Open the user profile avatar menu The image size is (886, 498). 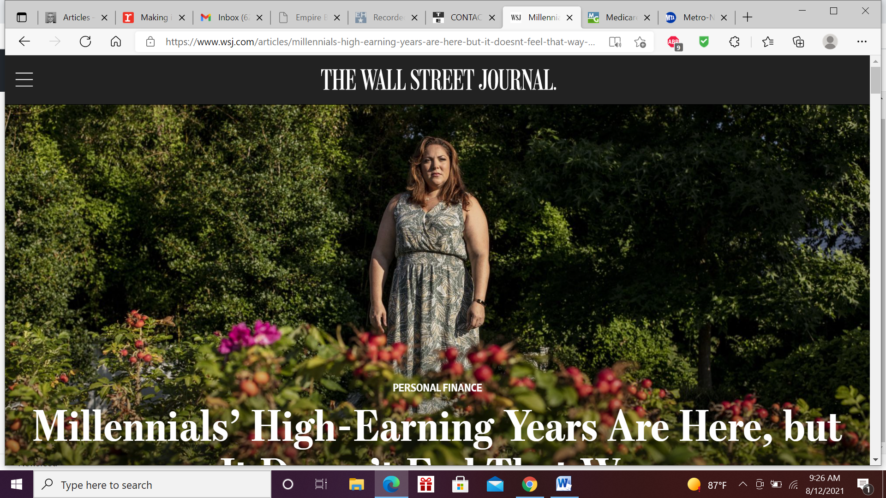click(830, 41)
